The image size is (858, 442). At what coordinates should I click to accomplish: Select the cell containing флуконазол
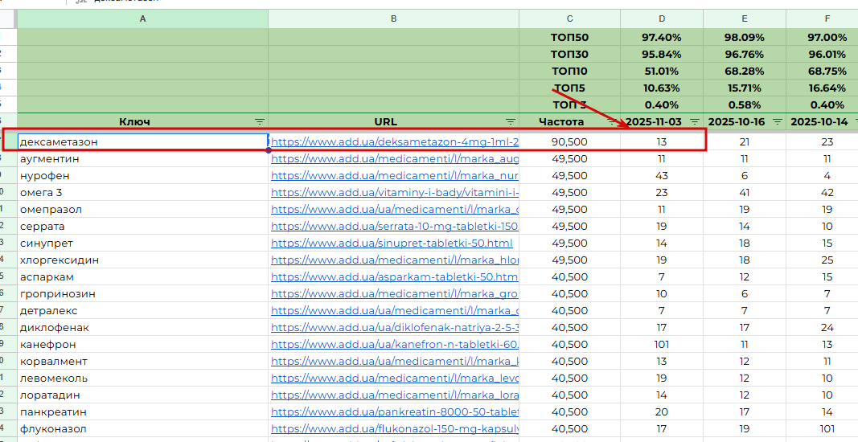(143, 429)
